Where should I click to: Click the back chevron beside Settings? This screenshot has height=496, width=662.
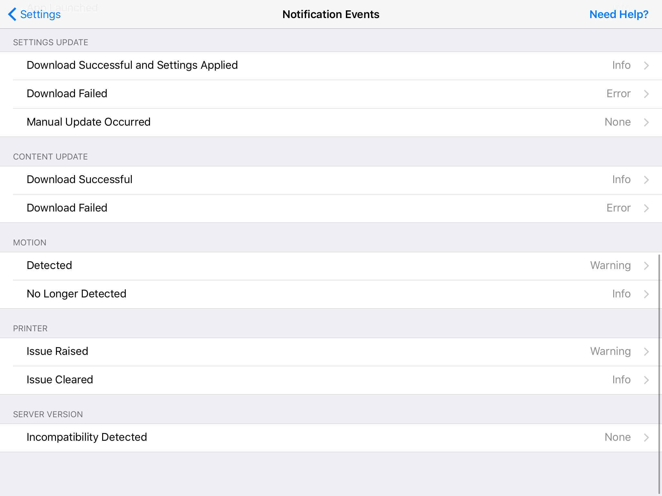tap(12, 14)
